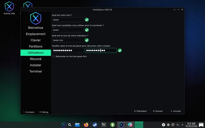Go to the Emplacement step

[36, 34]
